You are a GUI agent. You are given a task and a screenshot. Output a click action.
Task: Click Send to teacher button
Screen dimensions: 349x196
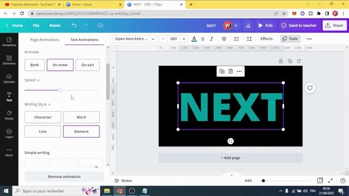pyautogui.click(x=299, y=26)
